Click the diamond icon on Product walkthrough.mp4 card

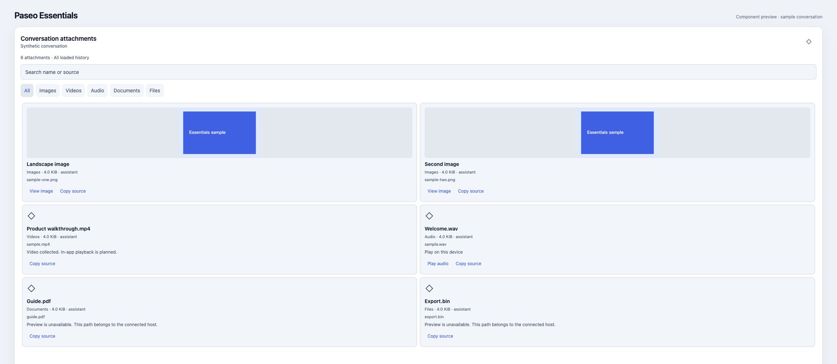click(x=31, y=216)
